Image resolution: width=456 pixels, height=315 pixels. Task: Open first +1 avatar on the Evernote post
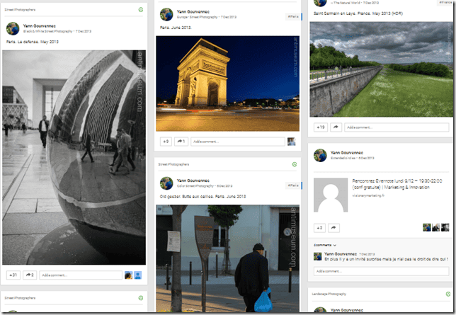coord(427,227)
